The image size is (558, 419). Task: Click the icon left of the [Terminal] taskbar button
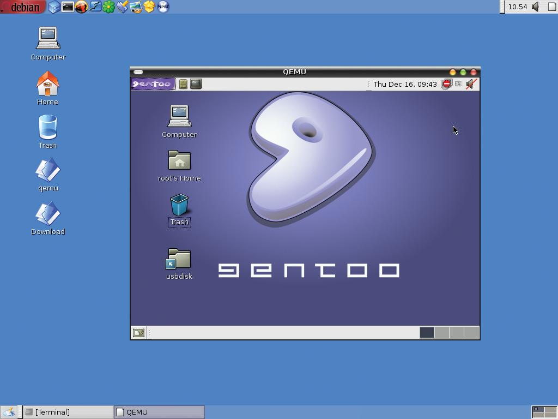9,412
